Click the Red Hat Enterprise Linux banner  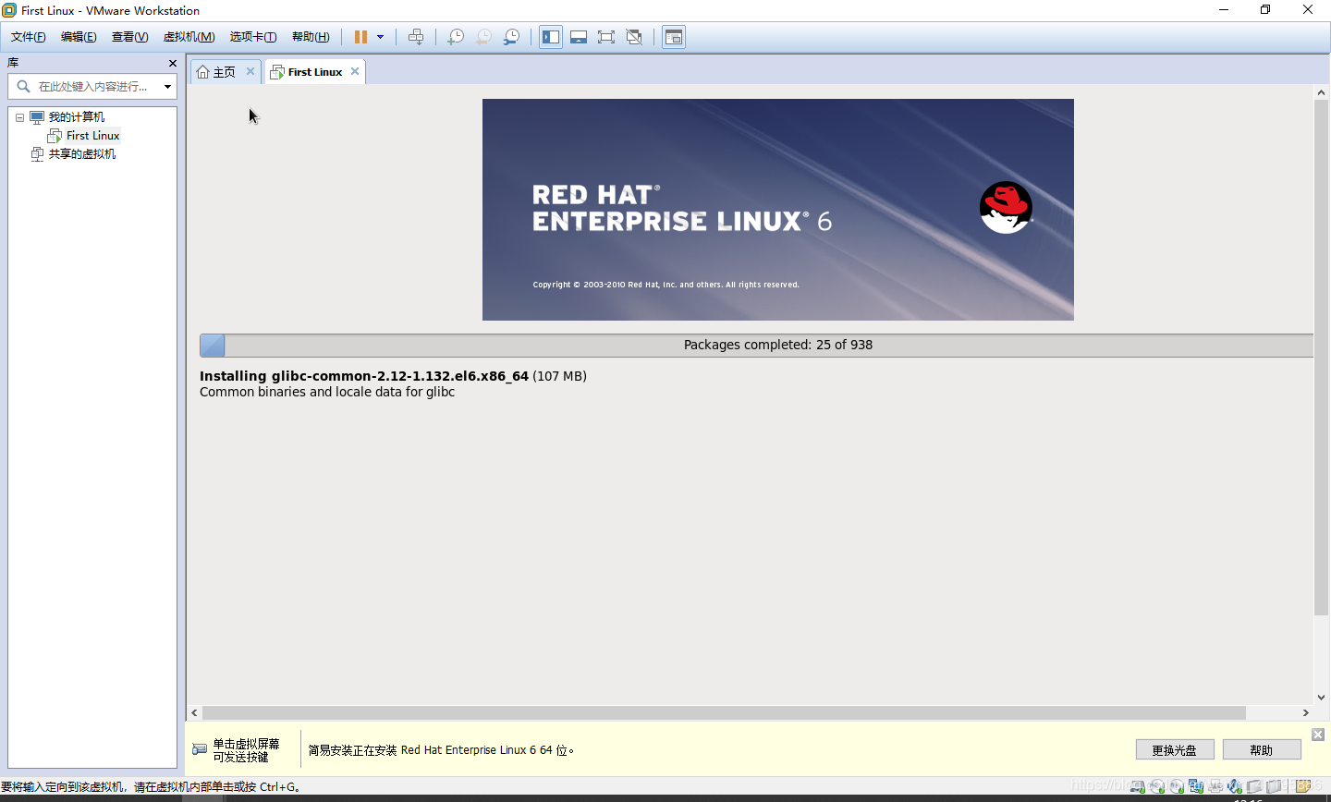pos(778,210)
